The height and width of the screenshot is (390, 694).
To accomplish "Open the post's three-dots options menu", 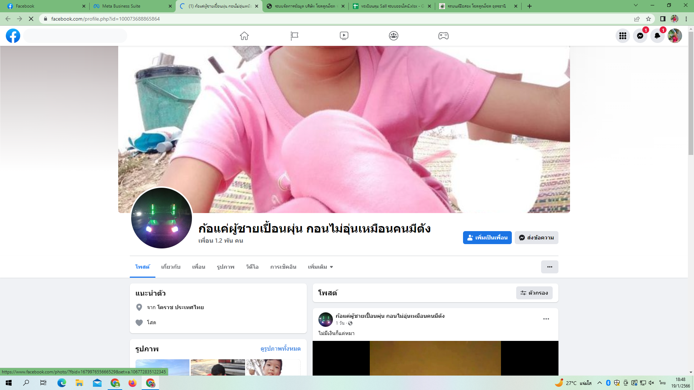I will [546, 319].
